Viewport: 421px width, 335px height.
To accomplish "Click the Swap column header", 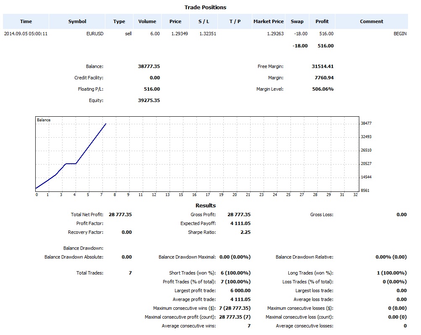I will [297, 21].
